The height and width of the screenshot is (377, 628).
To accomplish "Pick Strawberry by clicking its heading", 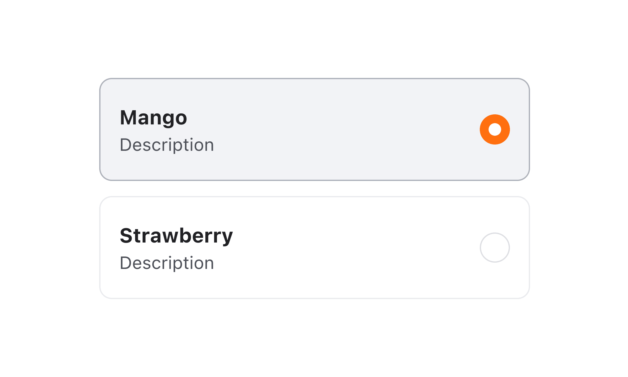I will (x=176, y=236).
